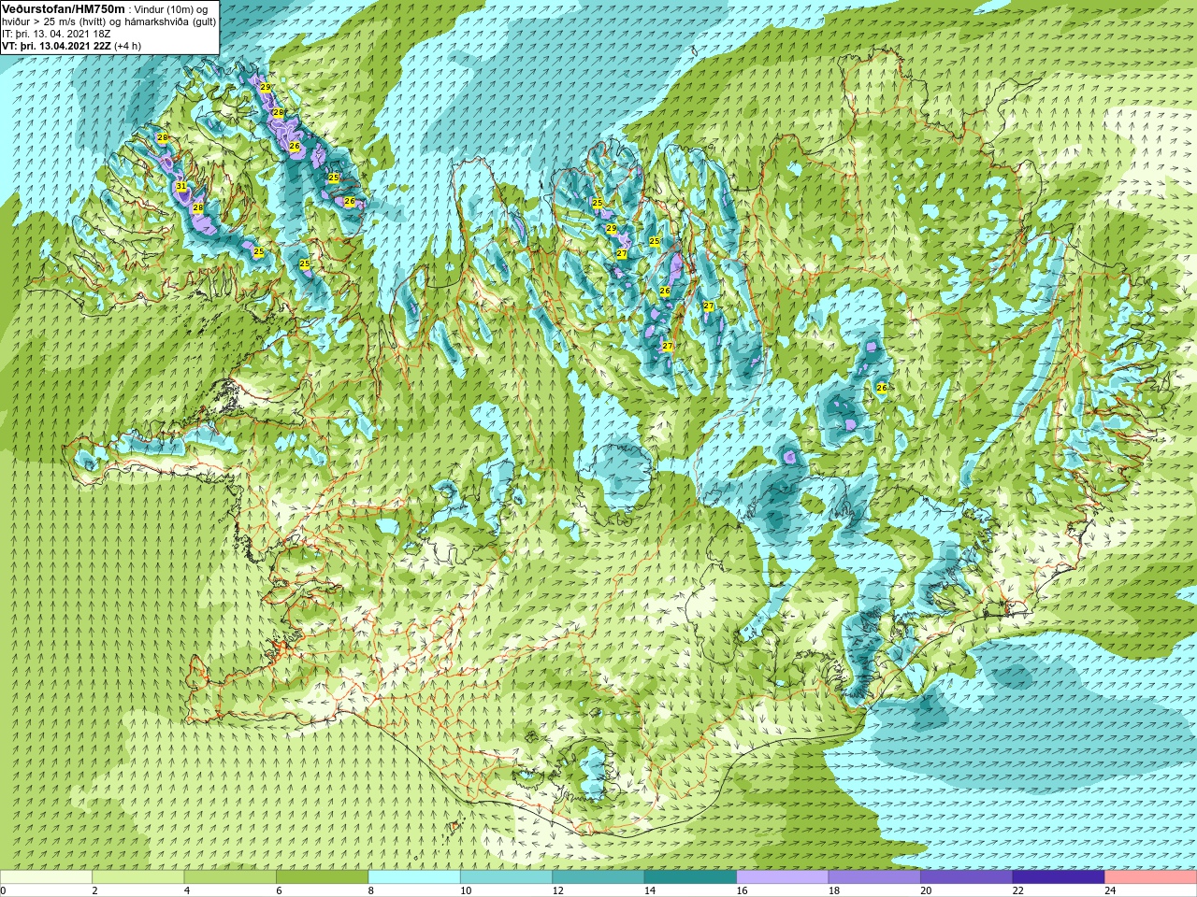Click the legend scale number 18
The width and height of the screenshot is (1197, 897).
(834, 890)
